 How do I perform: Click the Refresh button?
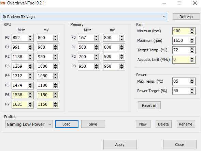[x=186, y=17]
